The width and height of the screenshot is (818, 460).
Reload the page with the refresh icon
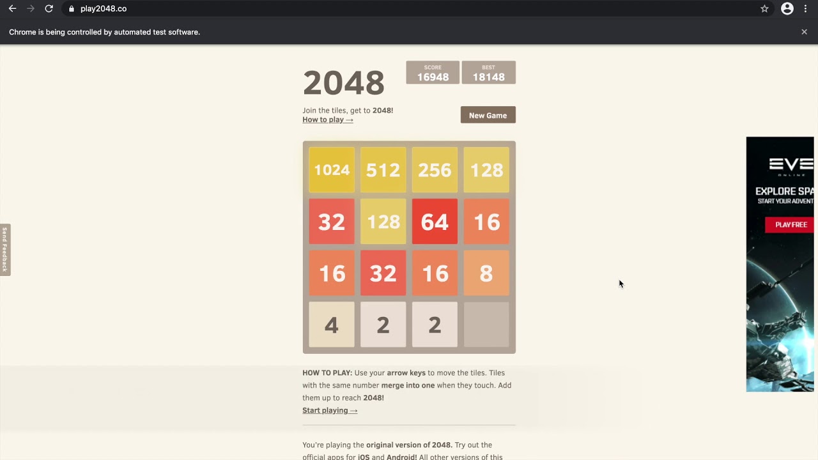[49, 9]
